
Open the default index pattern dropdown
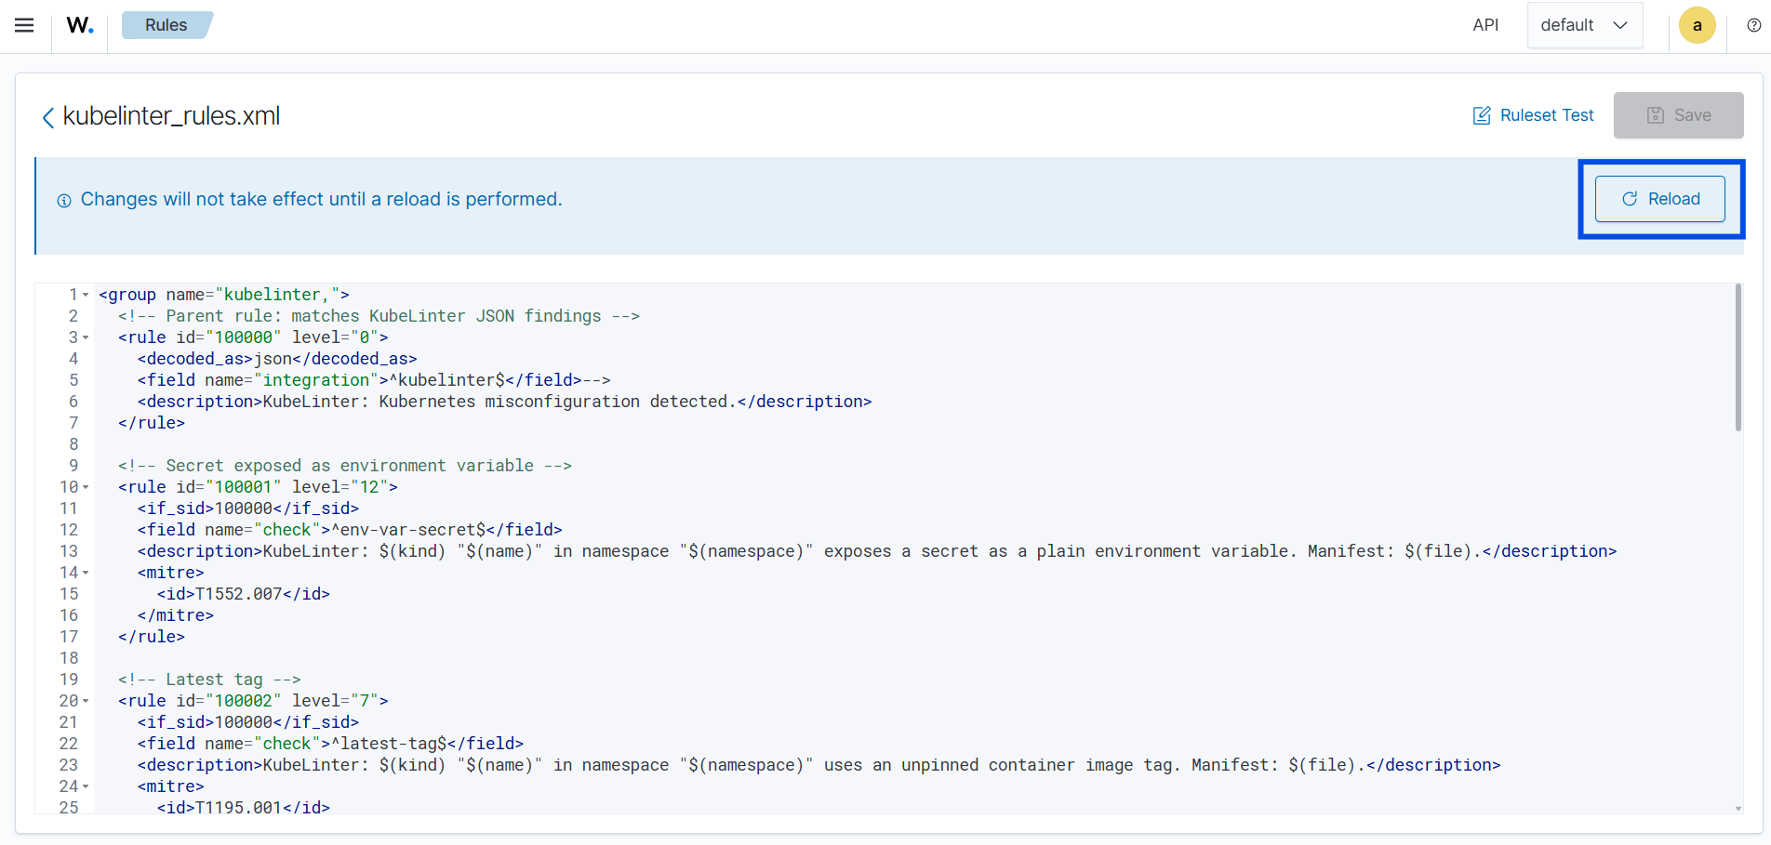point(1584,25)
